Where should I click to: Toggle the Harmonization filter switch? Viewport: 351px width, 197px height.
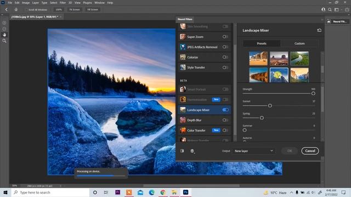tap(225, 100)
